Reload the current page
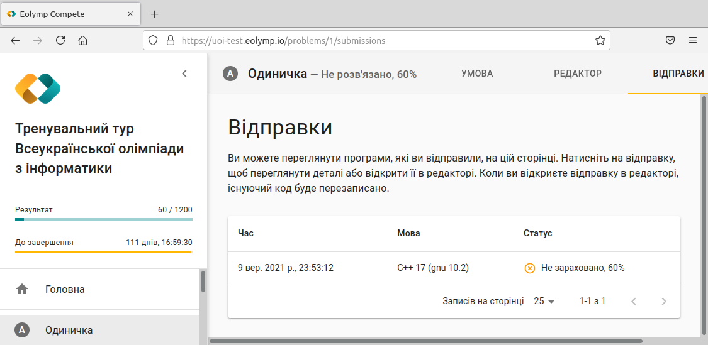The image size is (708, 345). [x=60, y=41]
